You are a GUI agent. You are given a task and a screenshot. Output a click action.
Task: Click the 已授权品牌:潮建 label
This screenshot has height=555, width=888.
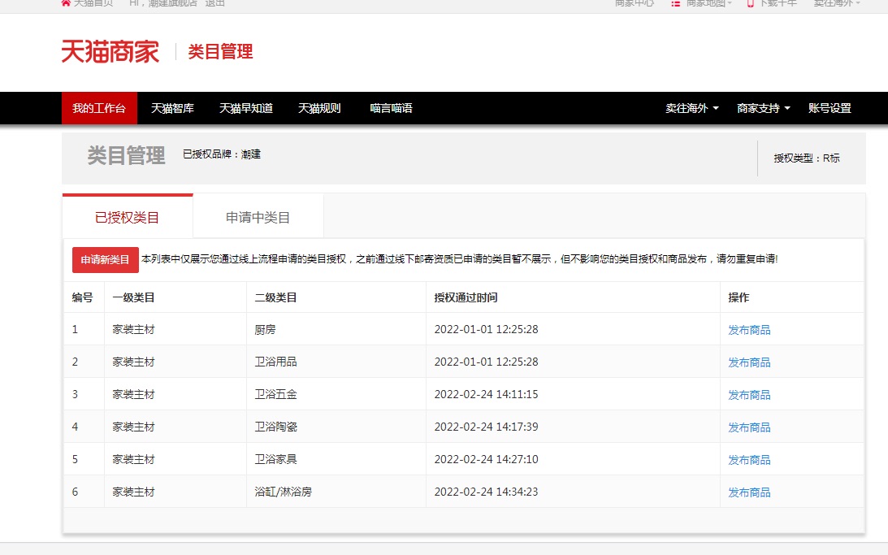(222, 154)
